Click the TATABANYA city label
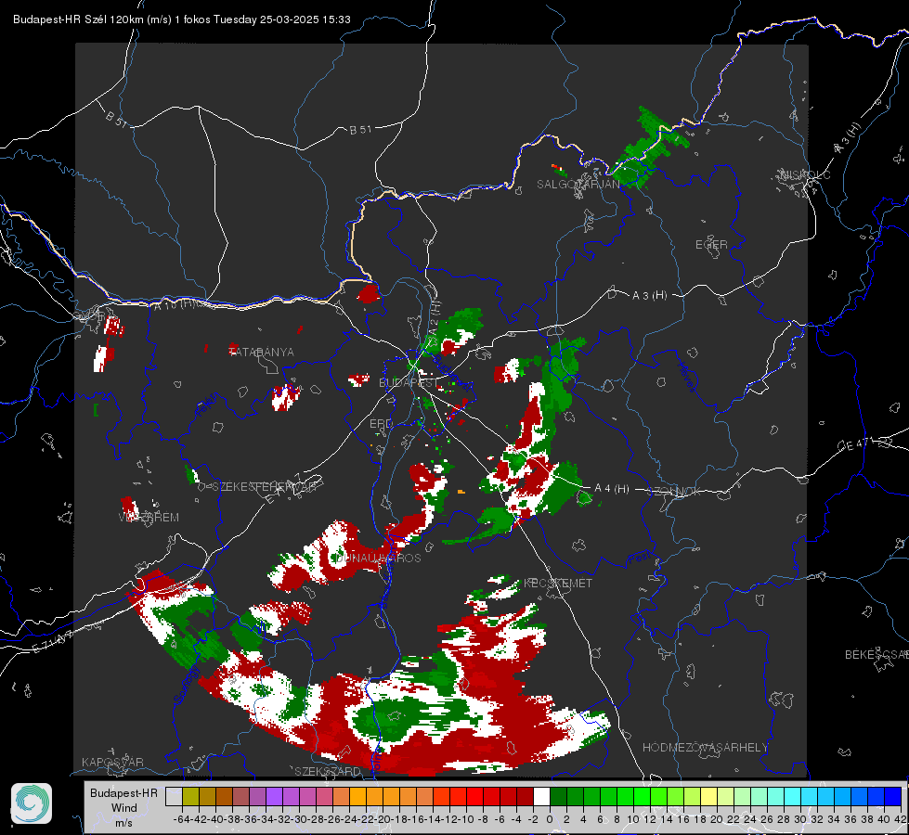 coord(262,352)
